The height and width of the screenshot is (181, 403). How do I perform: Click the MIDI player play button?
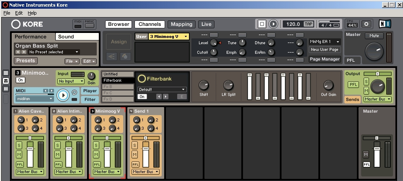(x=63, y=96)
